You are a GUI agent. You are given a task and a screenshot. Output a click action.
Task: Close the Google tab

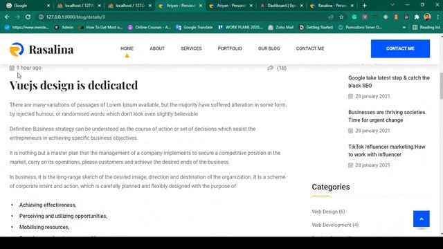(x=48, y=6)
